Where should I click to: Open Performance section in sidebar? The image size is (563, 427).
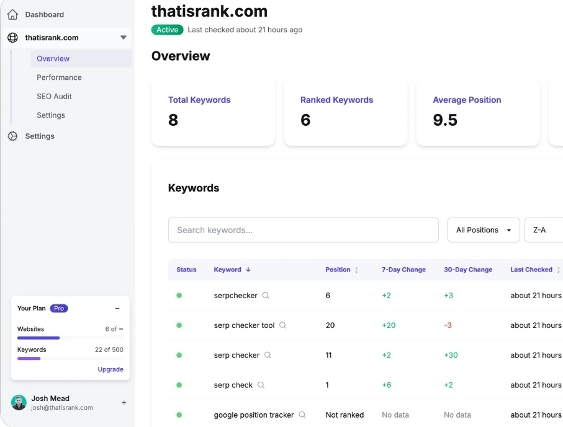[59, 77]
